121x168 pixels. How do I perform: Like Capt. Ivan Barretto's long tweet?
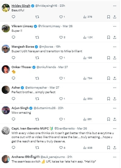[62, 148]
